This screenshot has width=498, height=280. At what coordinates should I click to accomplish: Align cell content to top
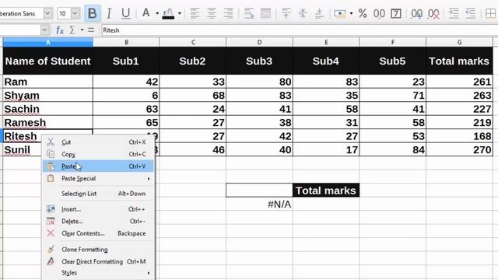click(x=286, y=13)
